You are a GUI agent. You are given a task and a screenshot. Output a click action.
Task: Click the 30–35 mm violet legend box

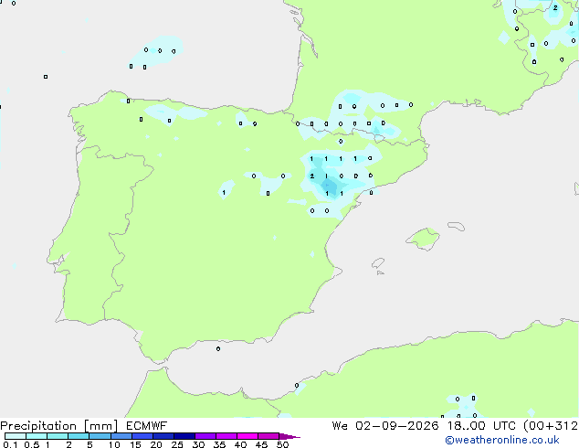point(205,436)
